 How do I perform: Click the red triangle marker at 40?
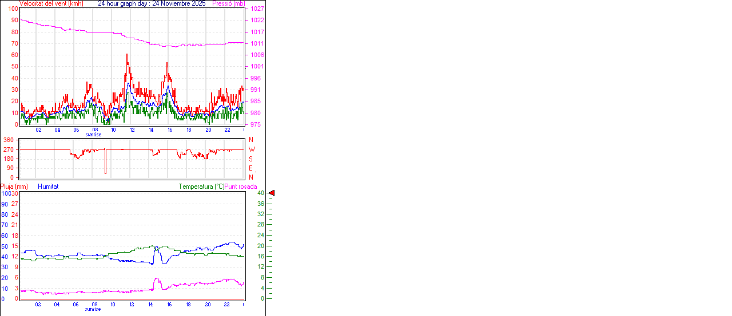[272, 193]
